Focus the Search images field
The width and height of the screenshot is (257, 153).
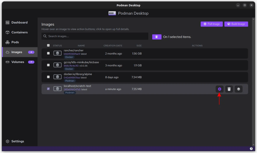point(95,36)
